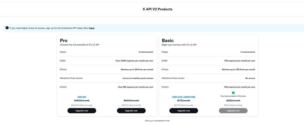304x125 pixels.
Task: Click 'Over 8M requests per month per user'
Action: pyautogui.click(x=136, y=87)
